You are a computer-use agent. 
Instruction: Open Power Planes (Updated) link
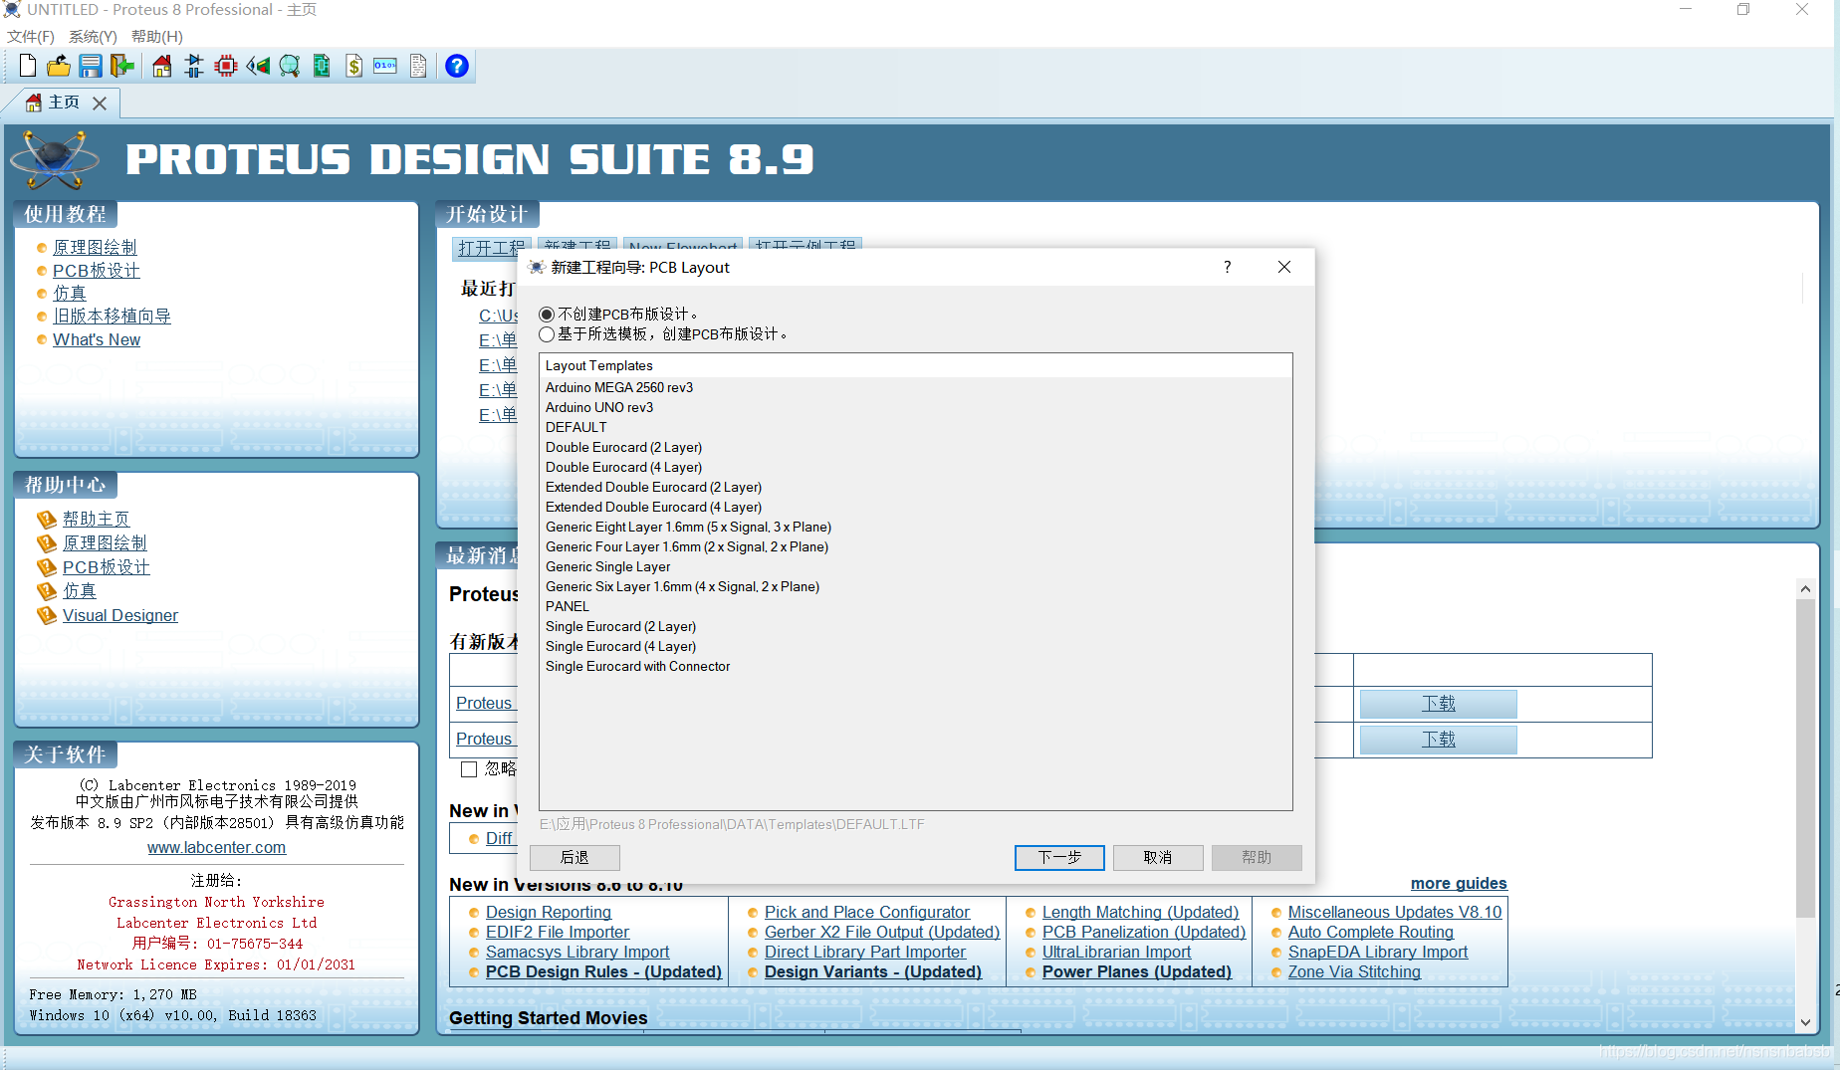(1137, 972)
